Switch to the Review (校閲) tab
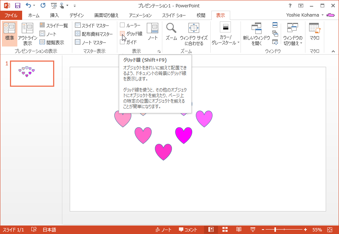 [x=201, y=16]
